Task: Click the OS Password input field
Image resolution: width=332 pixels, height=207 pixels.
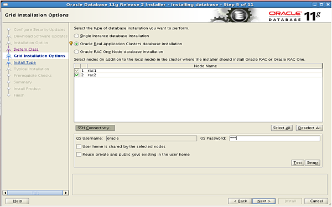Action: click(x=274, y=139)
